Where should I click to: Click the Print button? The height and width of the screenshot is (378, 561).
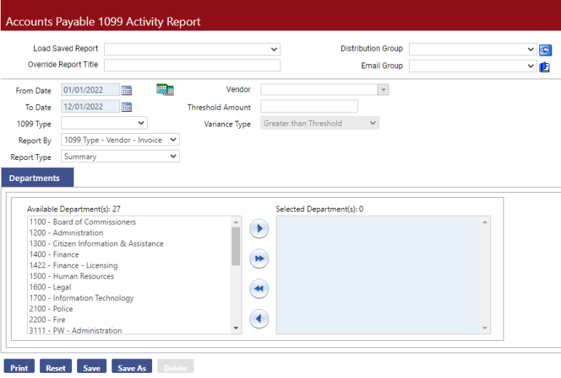pos(19,368)
